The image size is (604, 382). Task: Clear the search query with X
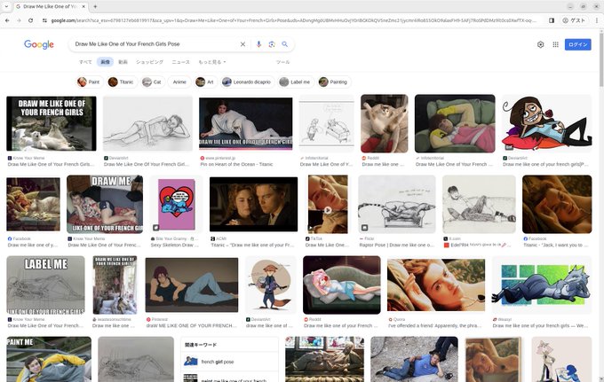pos(242,44)
